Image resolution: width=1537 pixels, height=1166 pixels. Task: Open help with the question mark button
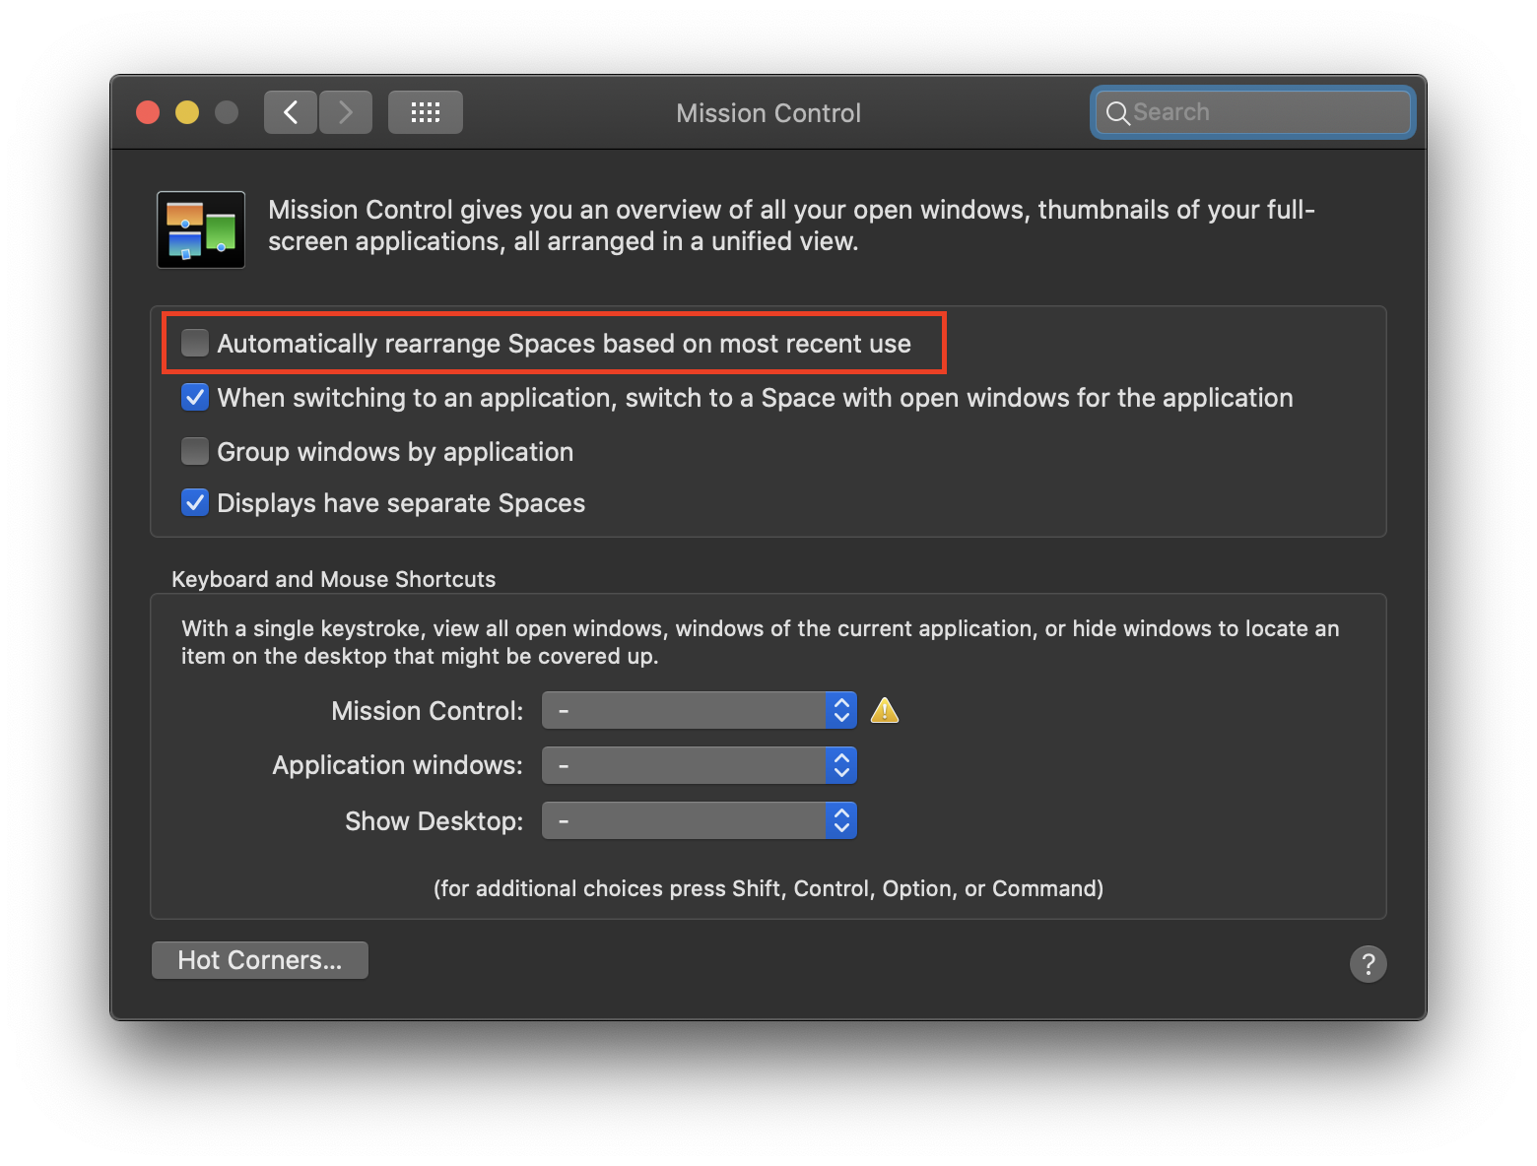(1368, 964)
